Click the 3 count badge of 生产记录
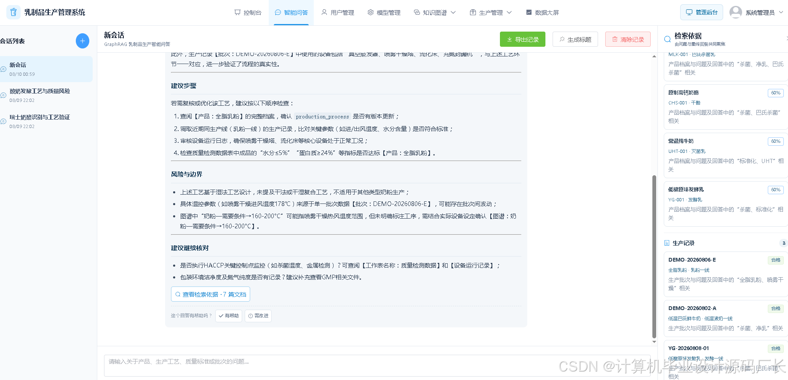 pyautogui.click(x=783, y=243)
